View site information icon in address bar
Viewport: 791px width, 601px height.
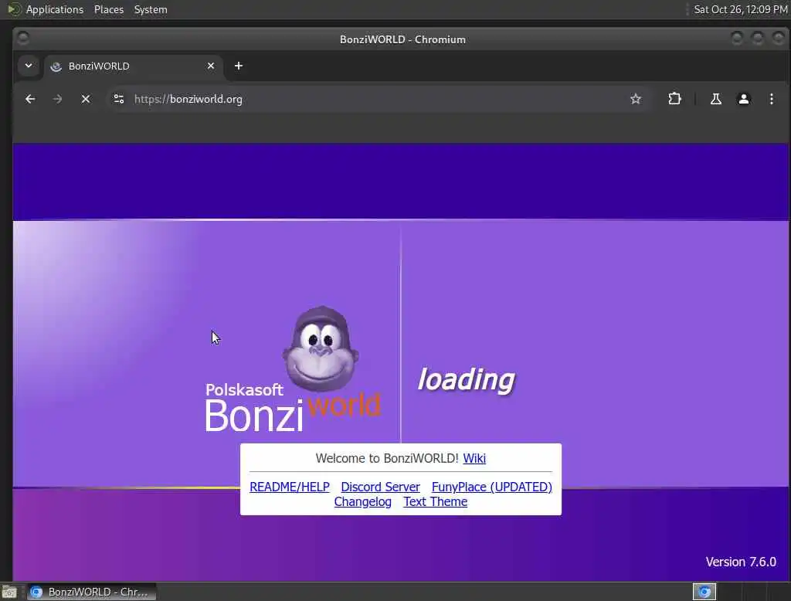[x=119, y=99]
